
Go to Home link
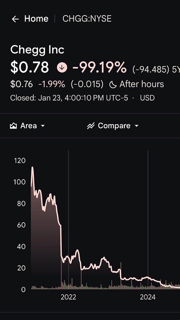coord(36,19)
